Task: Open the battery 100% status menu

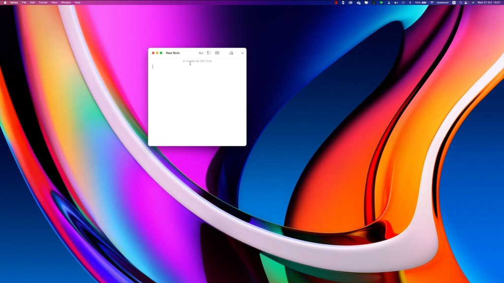Action: (x=421, y=2)
